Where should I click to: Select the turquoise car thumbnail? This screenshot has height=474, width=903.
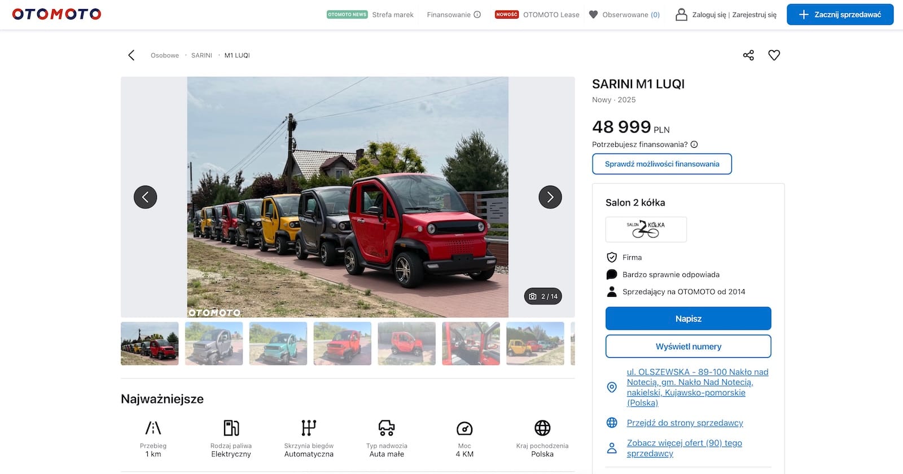tap(278, 344)
